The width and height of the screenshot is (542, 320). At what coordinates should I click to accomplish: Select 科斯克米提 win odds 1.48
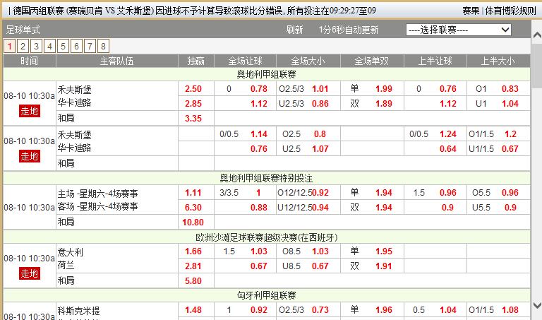click(193, 310)
